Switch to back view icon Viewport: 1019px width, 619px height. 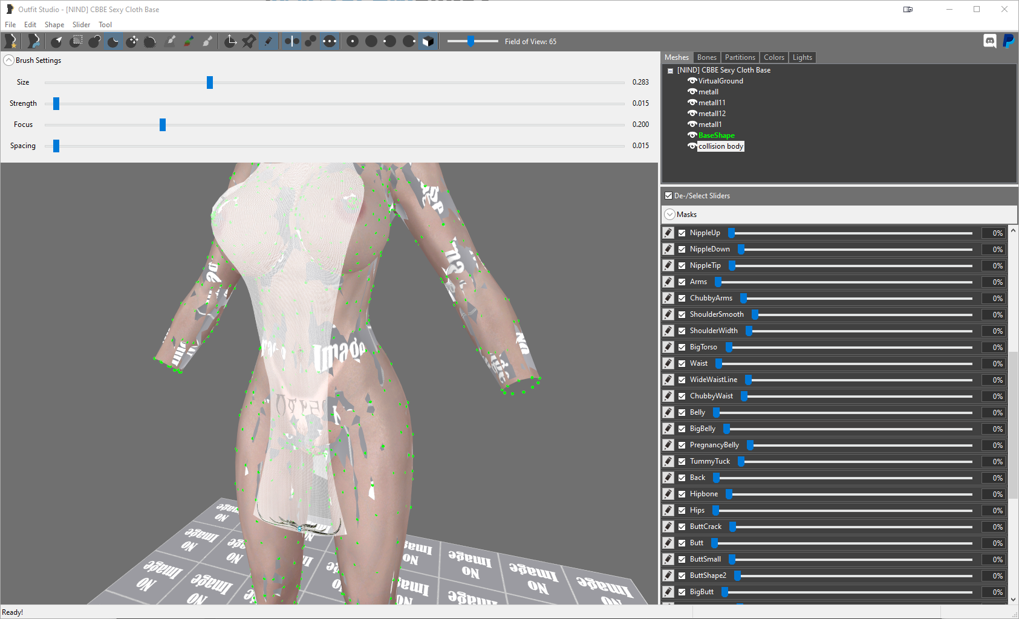[x=371, y=41]
